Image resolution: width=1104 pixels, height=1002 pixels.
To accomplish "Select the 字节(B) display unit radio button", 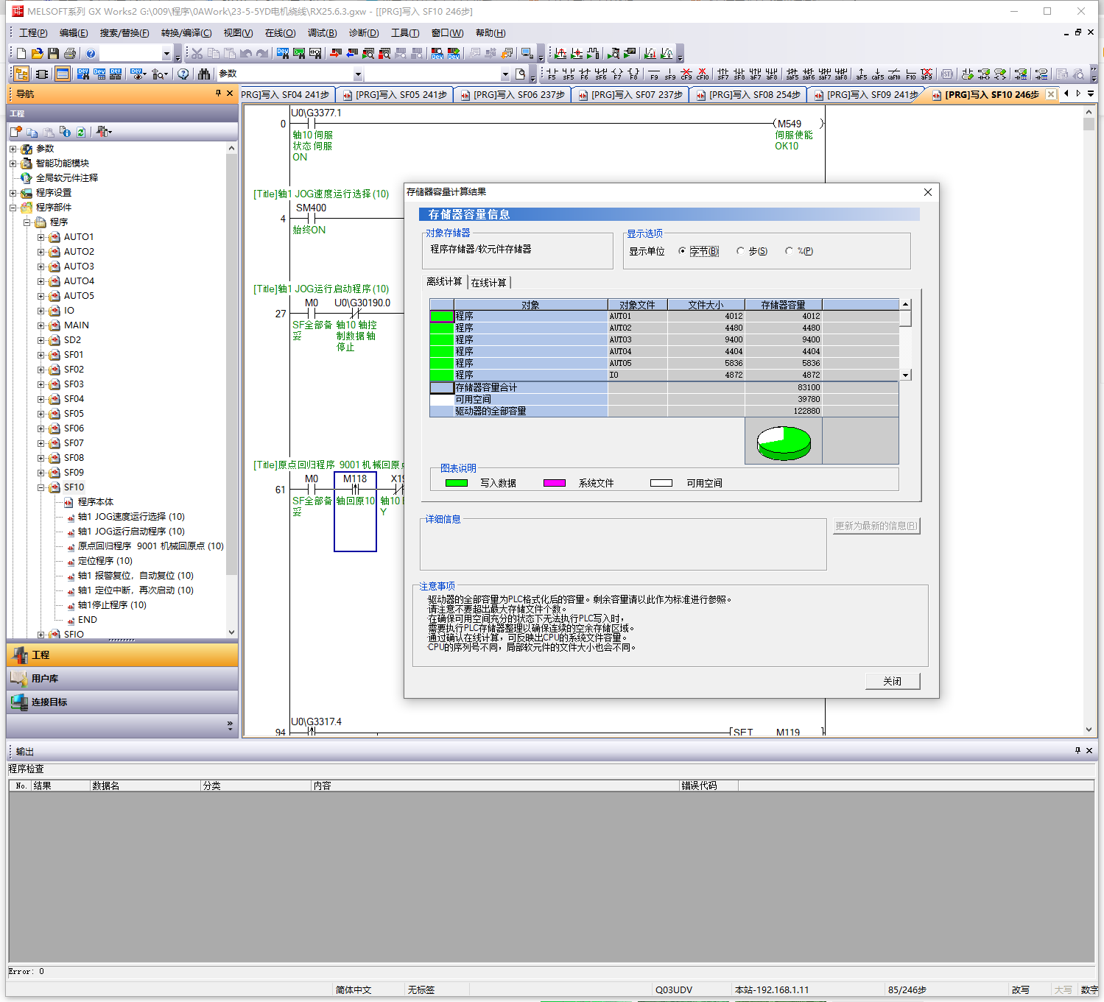I will pyautogui.click(x=682, y=251).
